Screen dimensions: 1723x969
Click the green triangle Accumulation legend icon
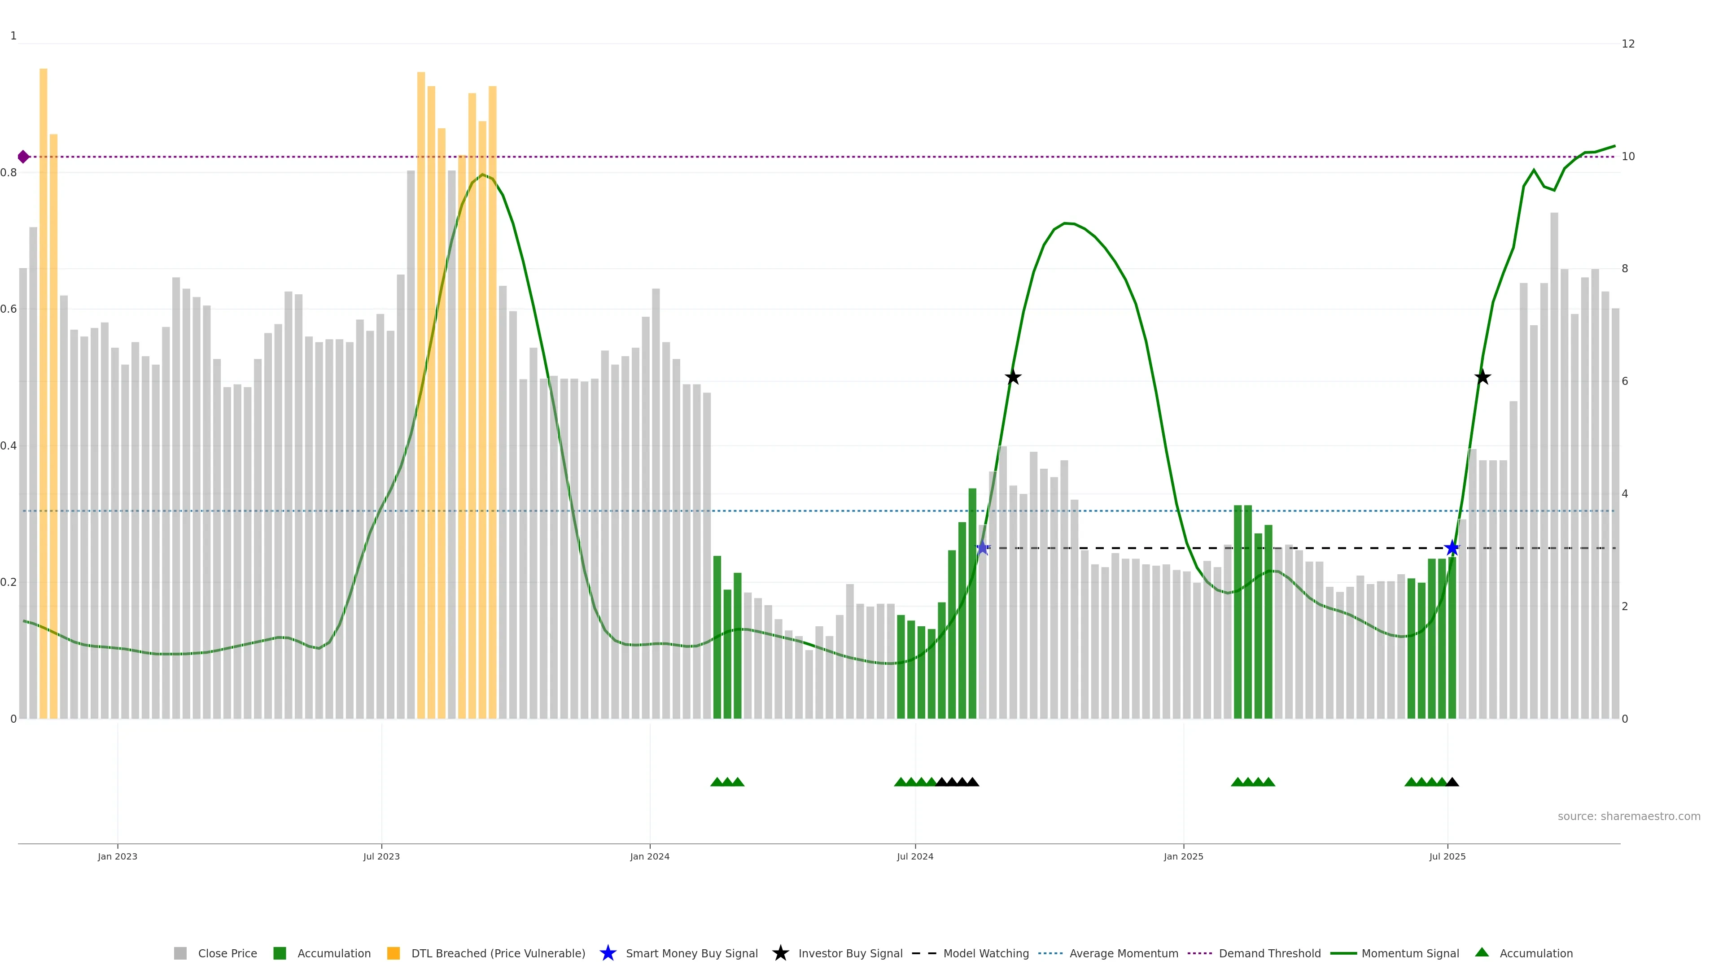(x=1482, y=952)
